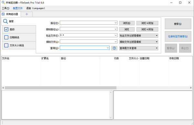The width and height of the screenshot is (194, 125).
Task: Sort results by 路径 column header
Action: 80,58
